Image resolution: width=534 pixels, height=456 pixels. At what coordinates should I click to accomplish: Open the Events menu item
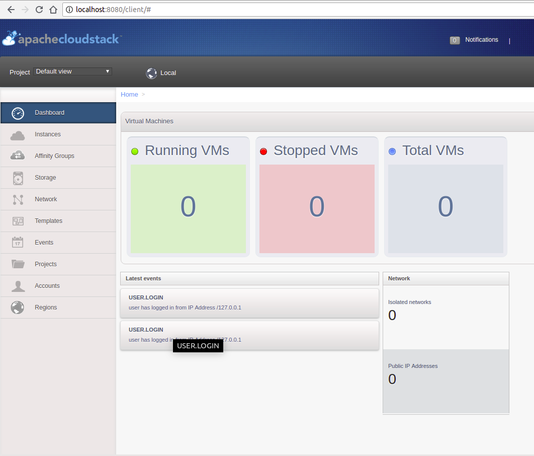coord(58,242)
